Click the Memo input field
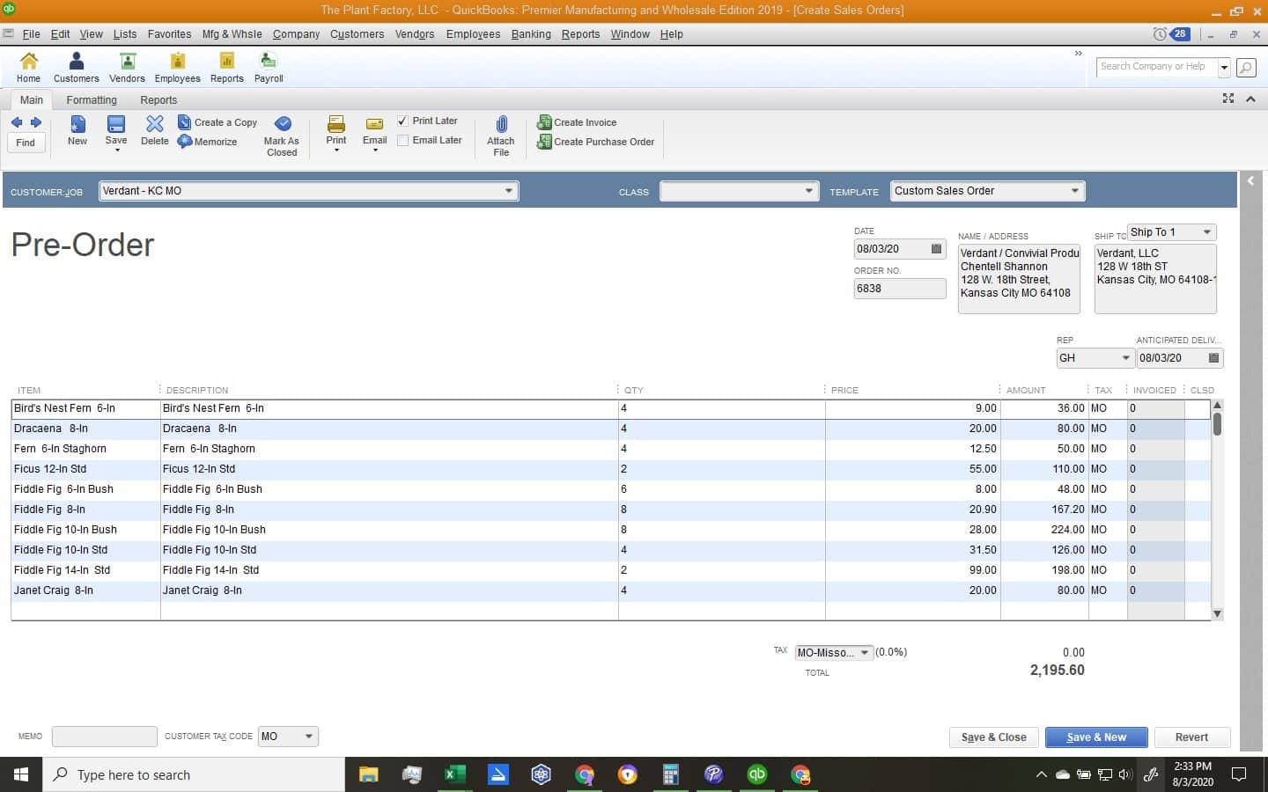 [104, 737]
